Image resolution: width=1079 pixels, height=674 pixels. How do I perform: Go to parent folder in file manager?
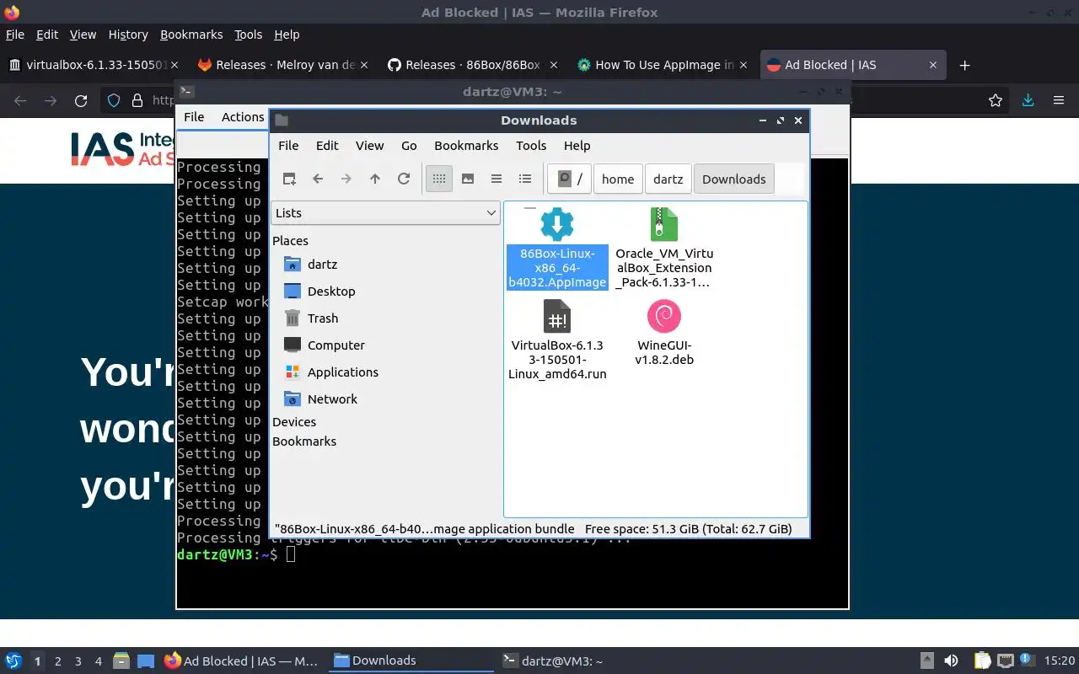375,179
